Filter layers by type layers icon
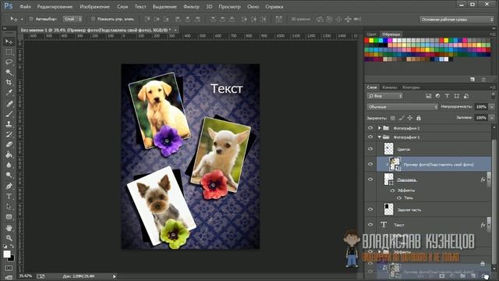The image size is (499, 281). (x=447, y=96)
